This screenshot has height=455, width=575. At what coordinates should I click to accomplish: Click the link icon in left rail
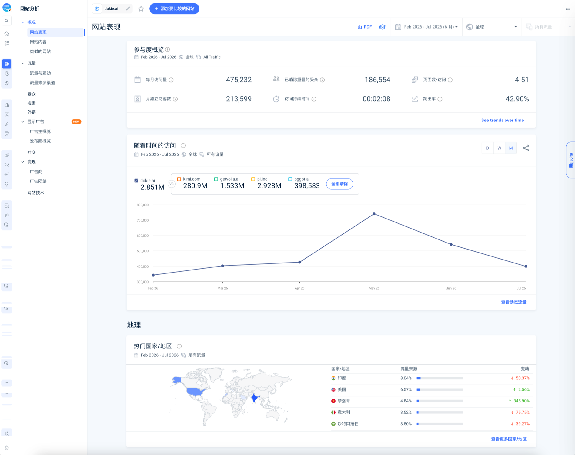[6, 124]
